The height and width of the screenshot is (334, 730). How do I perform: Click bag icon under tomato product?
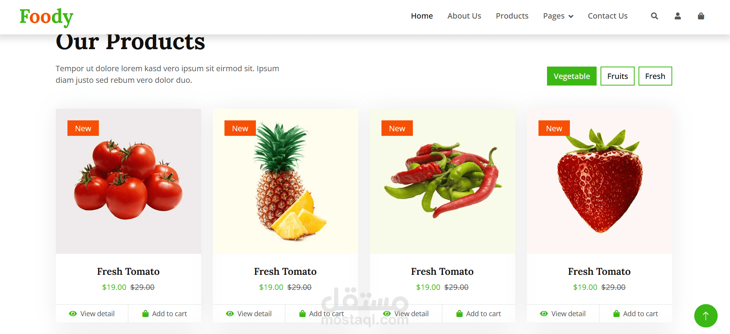tap(145, 313)
